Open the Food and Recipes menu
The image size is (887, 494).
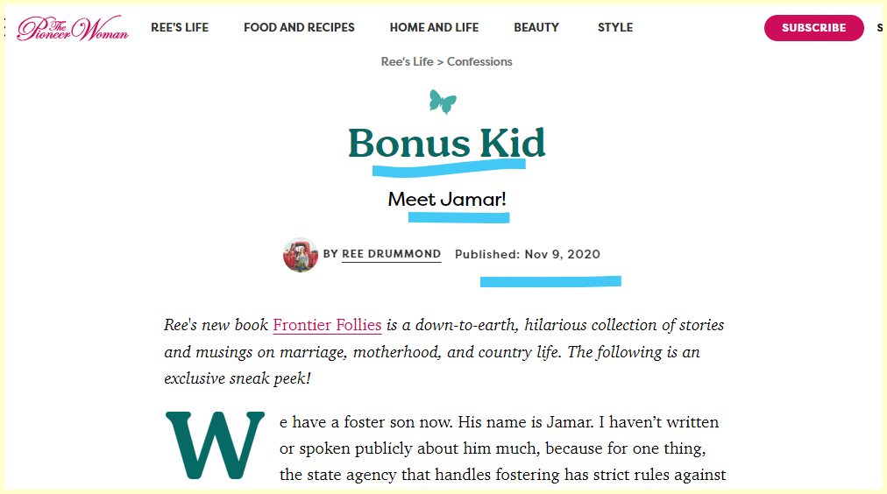click(299, 27)
